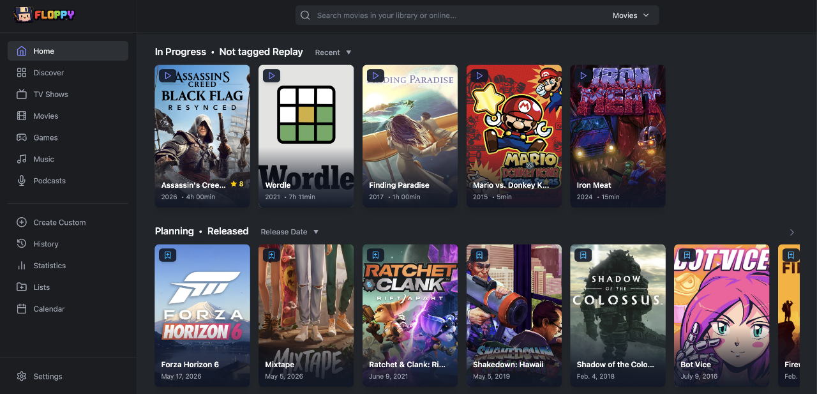Click bookmark badge on Shadow of the Colossus card
The image size is (817, 394).
click(583, 255)
